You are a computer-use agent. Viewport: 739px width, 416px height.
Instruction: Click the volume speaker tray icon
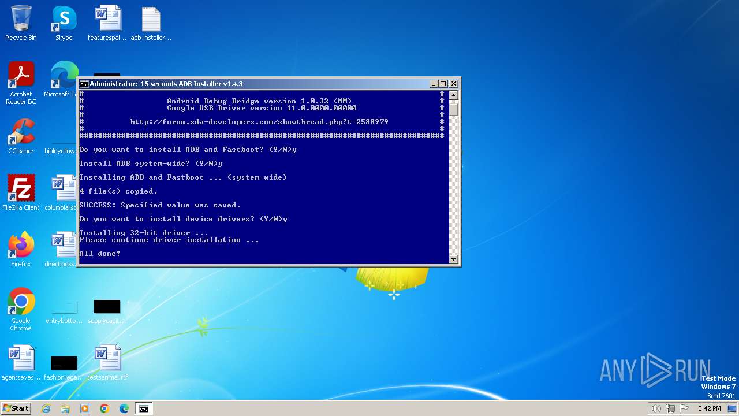click(x=656, y=408)
